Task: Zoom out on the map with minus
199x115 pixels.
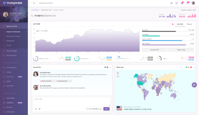Action: click(x=118, y=76)
